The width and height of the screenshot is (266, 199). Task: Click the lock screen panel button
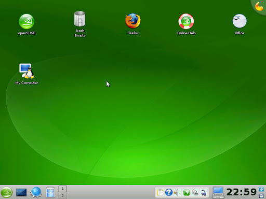[261, 196]
